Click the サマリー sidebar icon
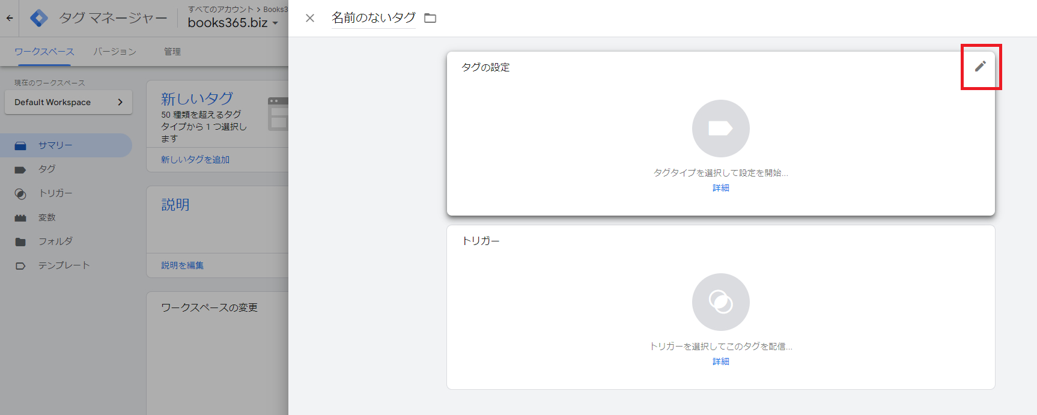The image size is (1037, 415). [x=20, y=146]
